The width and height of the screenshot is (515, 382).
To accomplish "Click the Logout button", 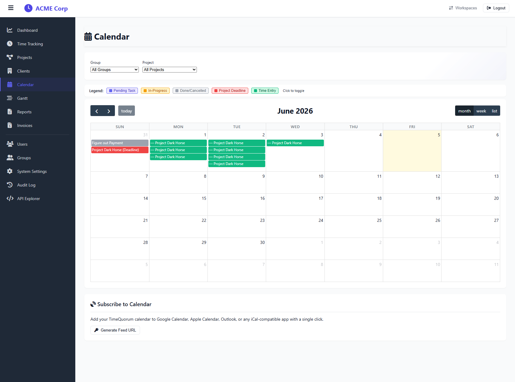I will click(x=496, y=8).
